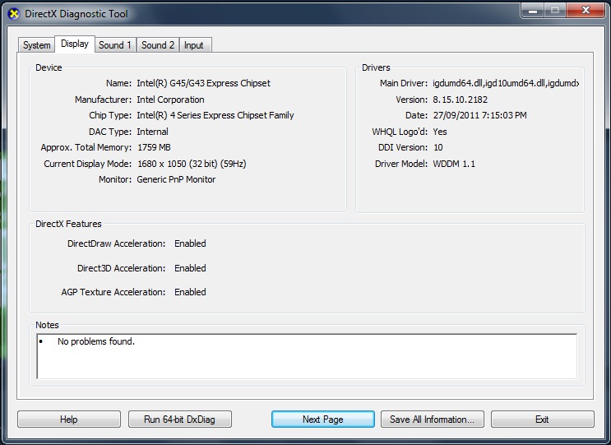
Task: Click Save All Information button
Action: (x=433, y=420)
